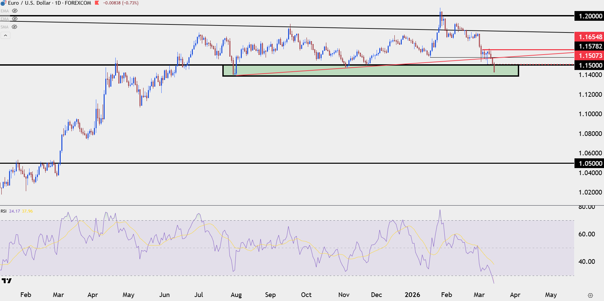604x301 pixels.
Task: Collapse the indicator legend with the chevron
Action: [5, 35]
